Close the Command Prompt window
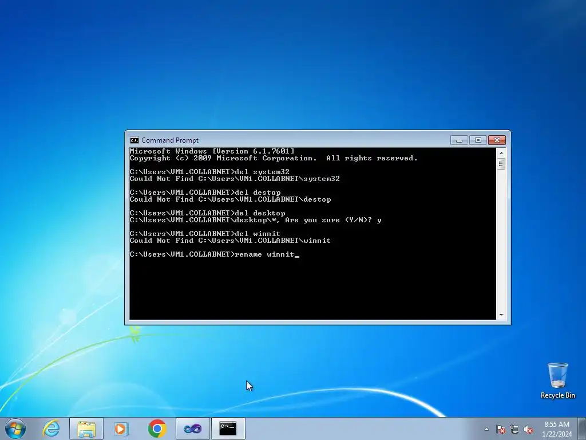Screen dimensions: 586x440 (x=497, y=140)
